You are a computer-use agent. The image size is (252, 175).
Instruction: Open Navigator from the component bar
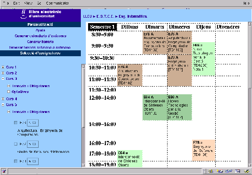(211, 171)
